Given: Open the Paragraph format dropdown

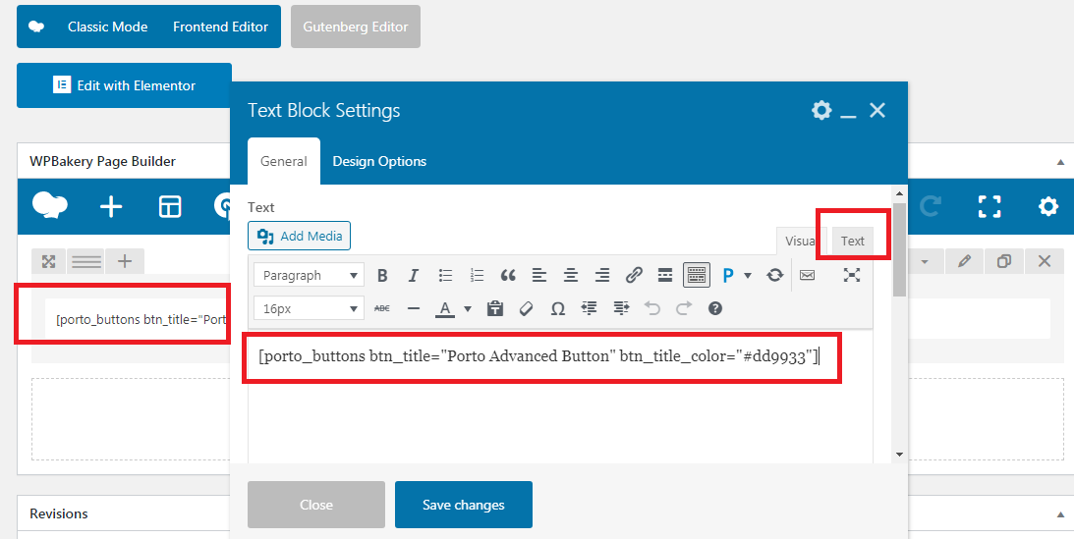Looking at the screenshot, I should (x=309, y=276).
